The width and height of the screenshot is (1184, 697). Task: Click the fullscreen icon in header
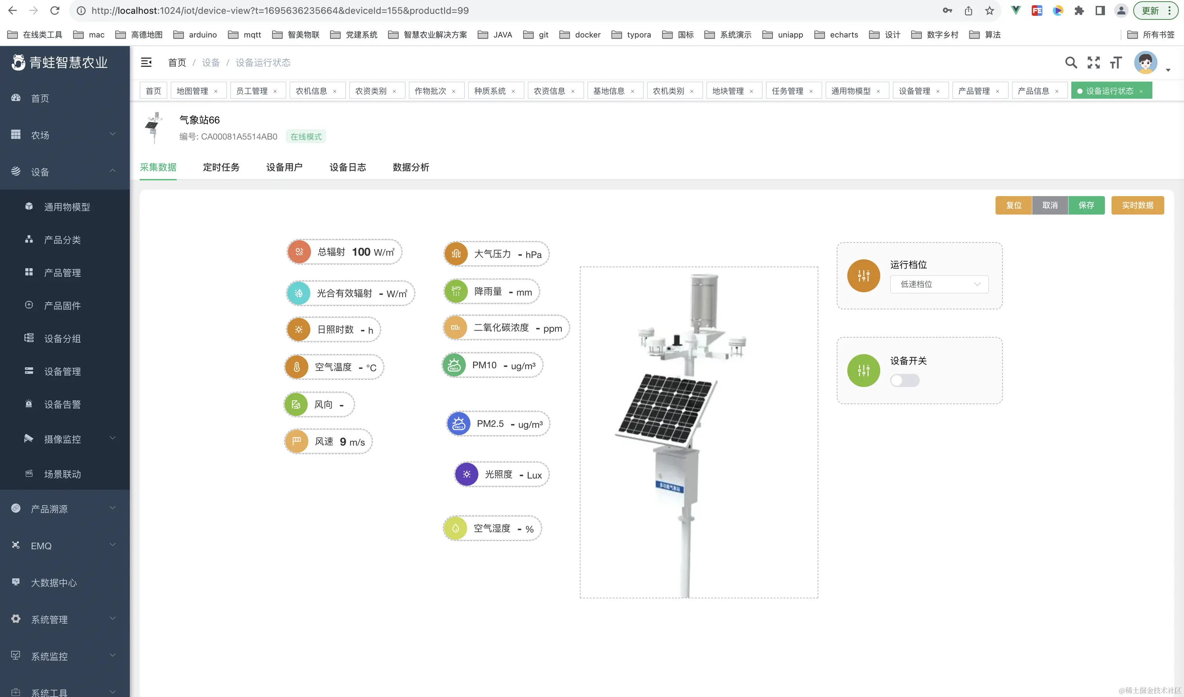(1094, 63)
